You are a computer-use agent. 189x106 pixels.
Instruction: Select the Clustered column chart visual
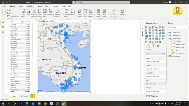coord(157,27)
